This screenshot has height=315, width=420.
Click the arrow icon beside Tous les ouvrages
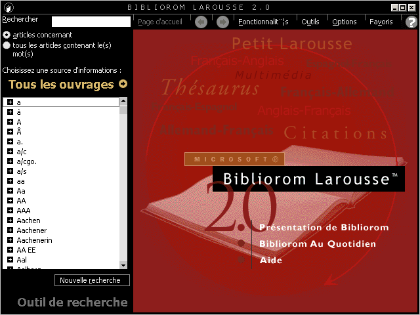[x=123, y=84]
